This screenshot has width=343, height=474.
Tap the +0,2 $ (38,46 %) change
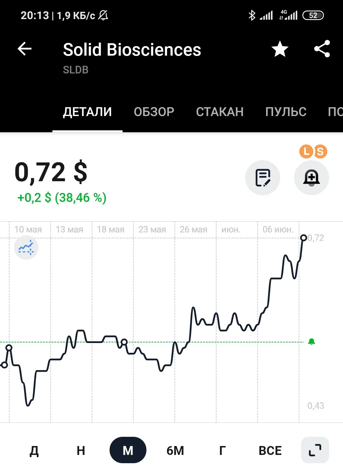coord(62,198)
